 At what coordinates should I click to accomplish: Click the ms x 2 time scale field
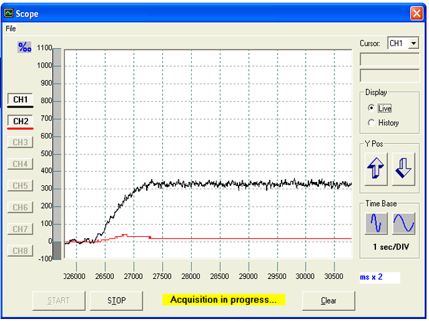pos(379,277)
